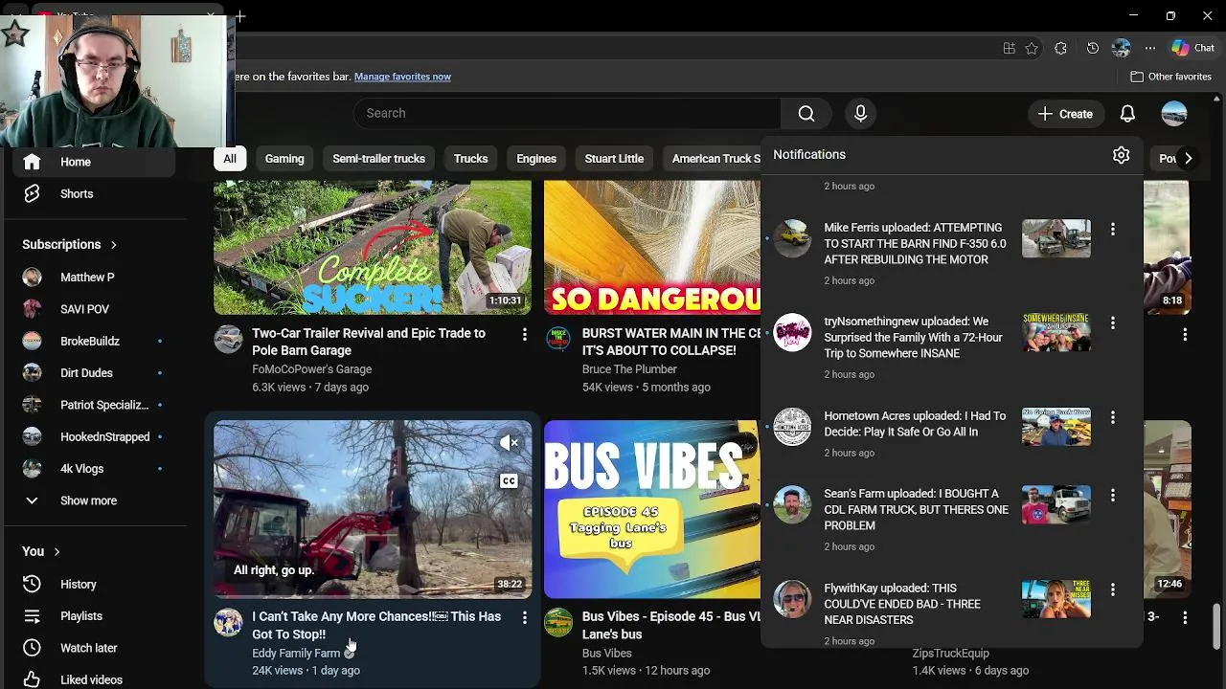Open Other favorites folder
Viewport: 1226px width, 689px height.
(x=1170, y=77)
